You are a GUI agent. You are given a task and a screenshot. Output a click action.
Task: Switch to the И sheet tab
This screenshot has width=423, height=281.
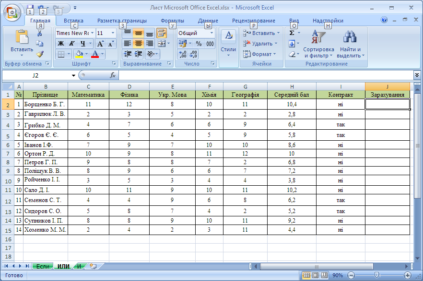(79, 267)
